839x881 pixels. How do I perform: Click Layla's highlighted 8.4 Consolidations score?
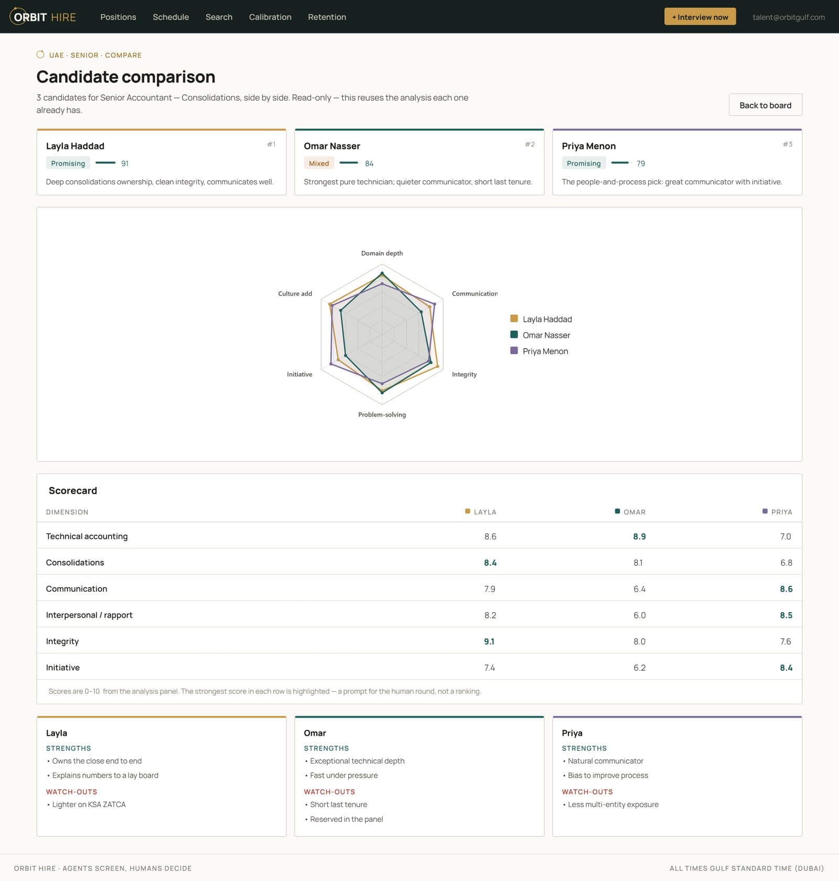490,562
